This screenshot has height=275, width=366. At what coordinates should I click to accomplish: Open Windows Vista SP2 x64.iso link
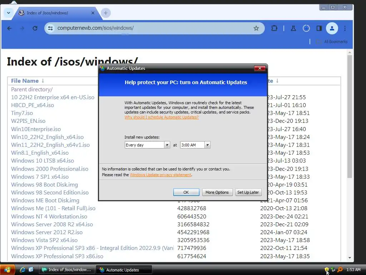click(44, 240)
